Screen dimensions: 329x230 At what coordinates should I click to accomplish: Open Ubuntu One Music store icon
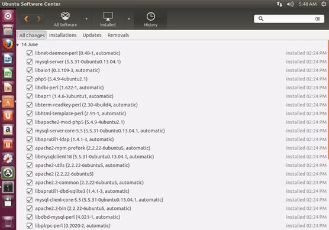point(8,144)
